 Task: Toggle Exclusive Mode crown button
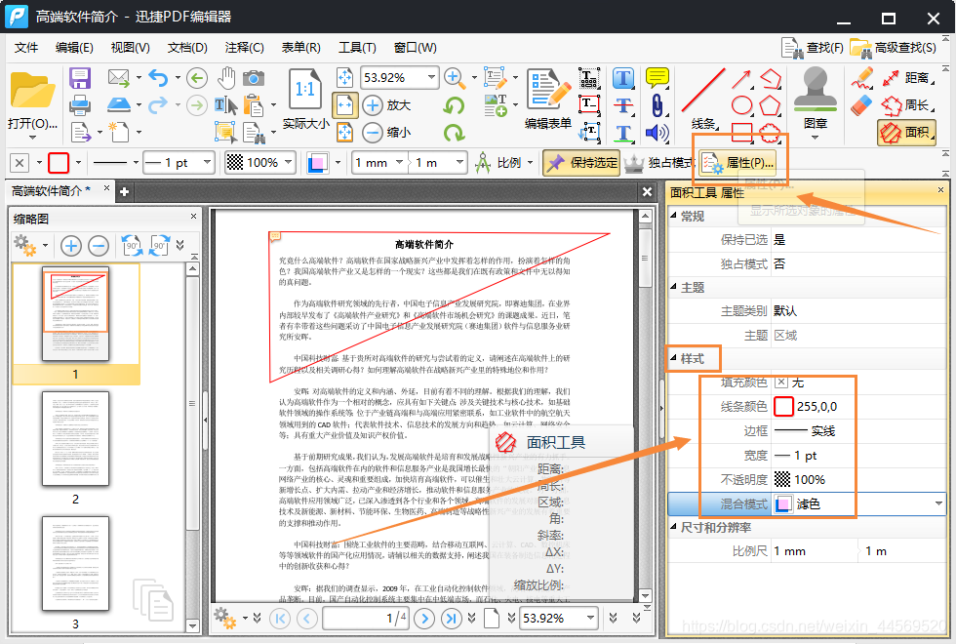pyautogui.click(x=658, y=163)
